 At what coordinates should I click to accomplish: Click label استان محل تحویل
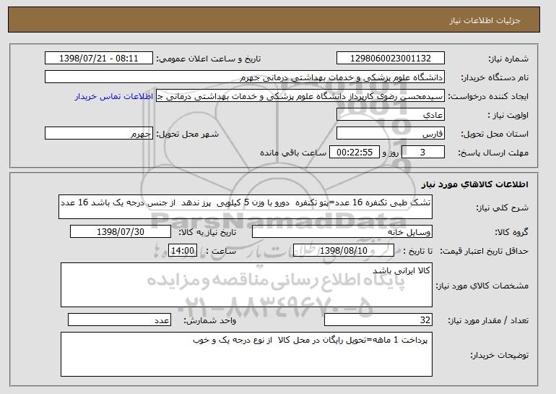tap(495, 134)
